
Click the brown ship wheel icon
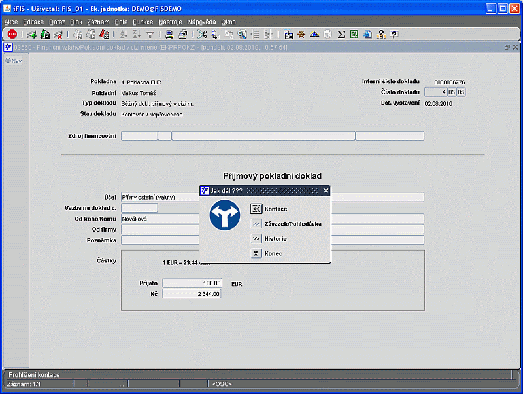click(x=301, y=34)
